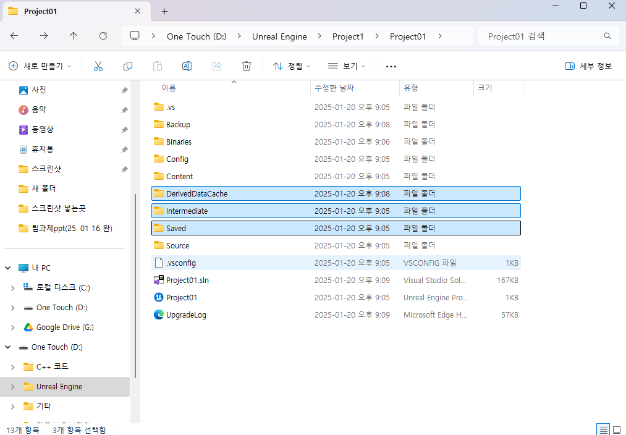
Task: Switch to details list view icon
Action: point(603,430)
